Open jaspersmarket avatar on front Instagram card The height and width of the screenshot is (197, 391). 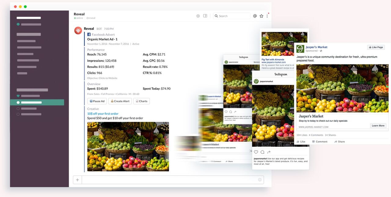[x=256, y=81]
